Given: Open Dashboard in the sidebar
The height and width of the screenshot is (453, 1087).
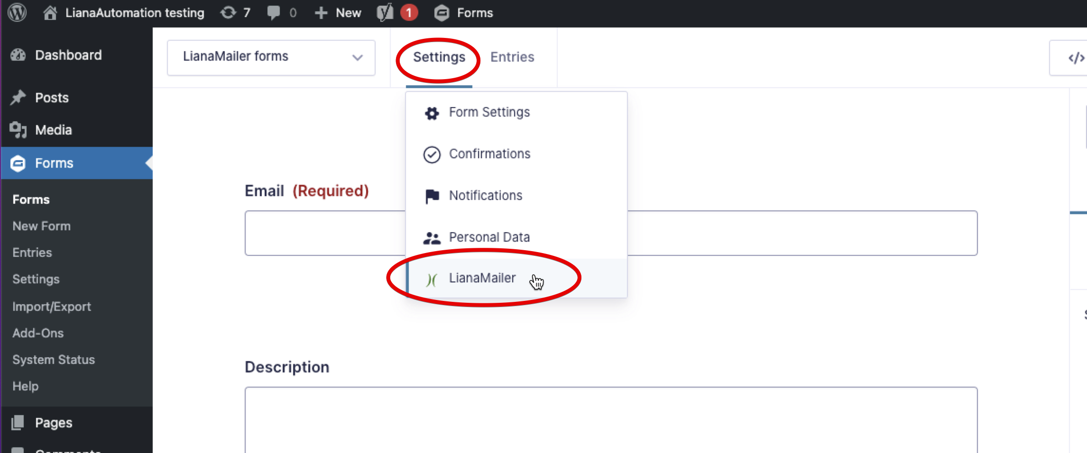Looking at the screenshot, I should pyautogui.click(x=68, y=55).
